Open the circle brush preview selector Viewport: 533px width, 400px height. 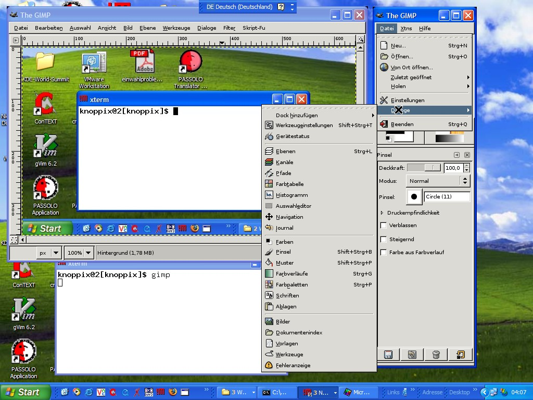tap(414, 197)
